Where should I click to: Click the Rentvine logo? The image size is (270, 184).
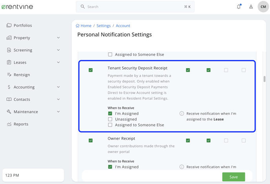coord(17,7)
